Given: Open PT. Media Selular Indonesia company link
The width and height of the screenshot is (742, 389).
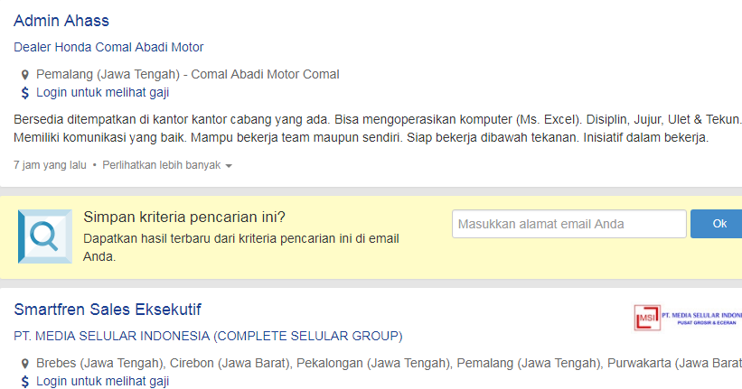Looking at the screenshot, I should (x=208, y=337).
